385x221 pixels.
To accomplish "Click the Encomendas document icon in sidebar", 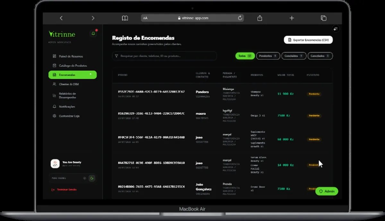I will click(x=54, y=75).
